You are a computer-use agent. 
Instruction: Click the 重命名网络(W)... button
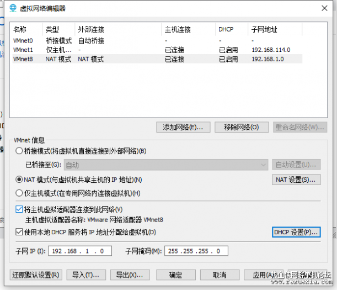300,127
